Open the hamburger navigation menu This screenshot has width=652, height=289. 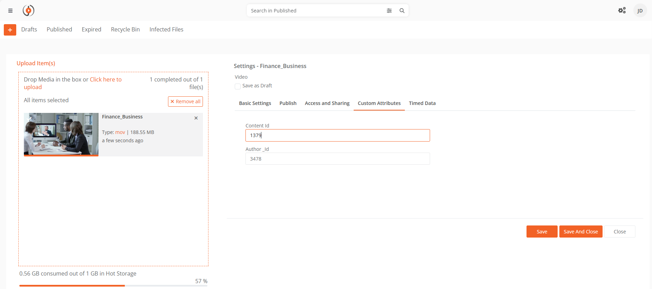click(x=10, y=11)
